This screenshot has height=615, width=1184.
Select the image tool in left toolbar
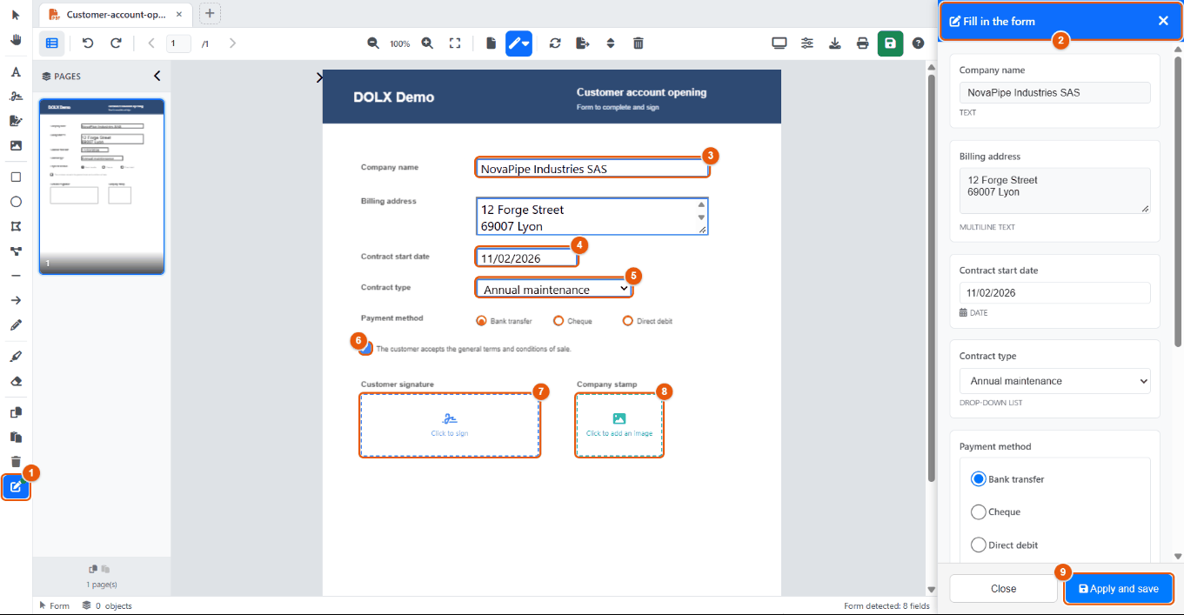pyautogui.click(x=16, y=145)
